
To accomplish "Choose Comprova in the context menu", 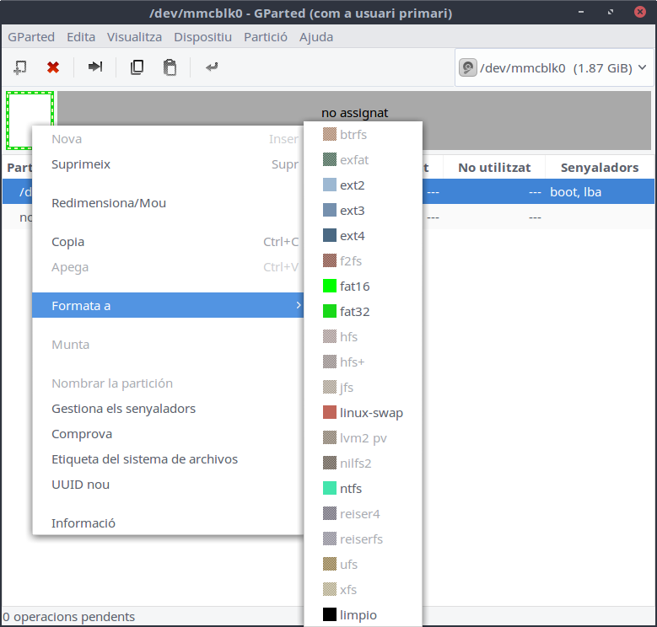I will [x=168, y=434].
